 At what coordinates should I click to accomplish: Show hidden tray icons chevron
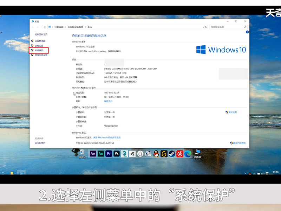246,173
